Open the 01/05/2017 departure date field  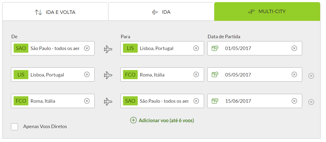pos(255,48)
